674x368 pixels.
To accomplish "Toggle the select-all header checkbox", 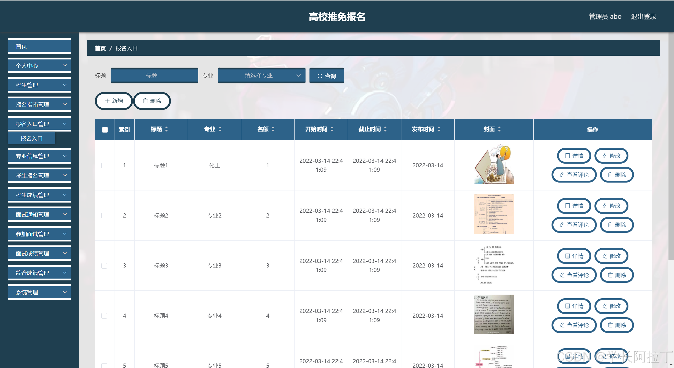I will click(x=105, y=130).
